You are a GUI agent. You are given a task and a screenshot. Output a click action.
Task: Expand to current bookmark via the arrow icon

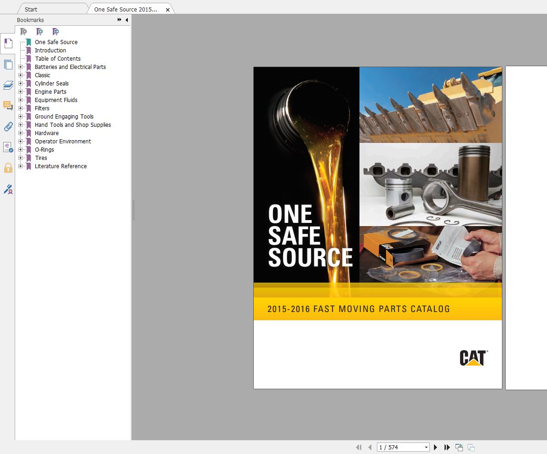[55, 31]
